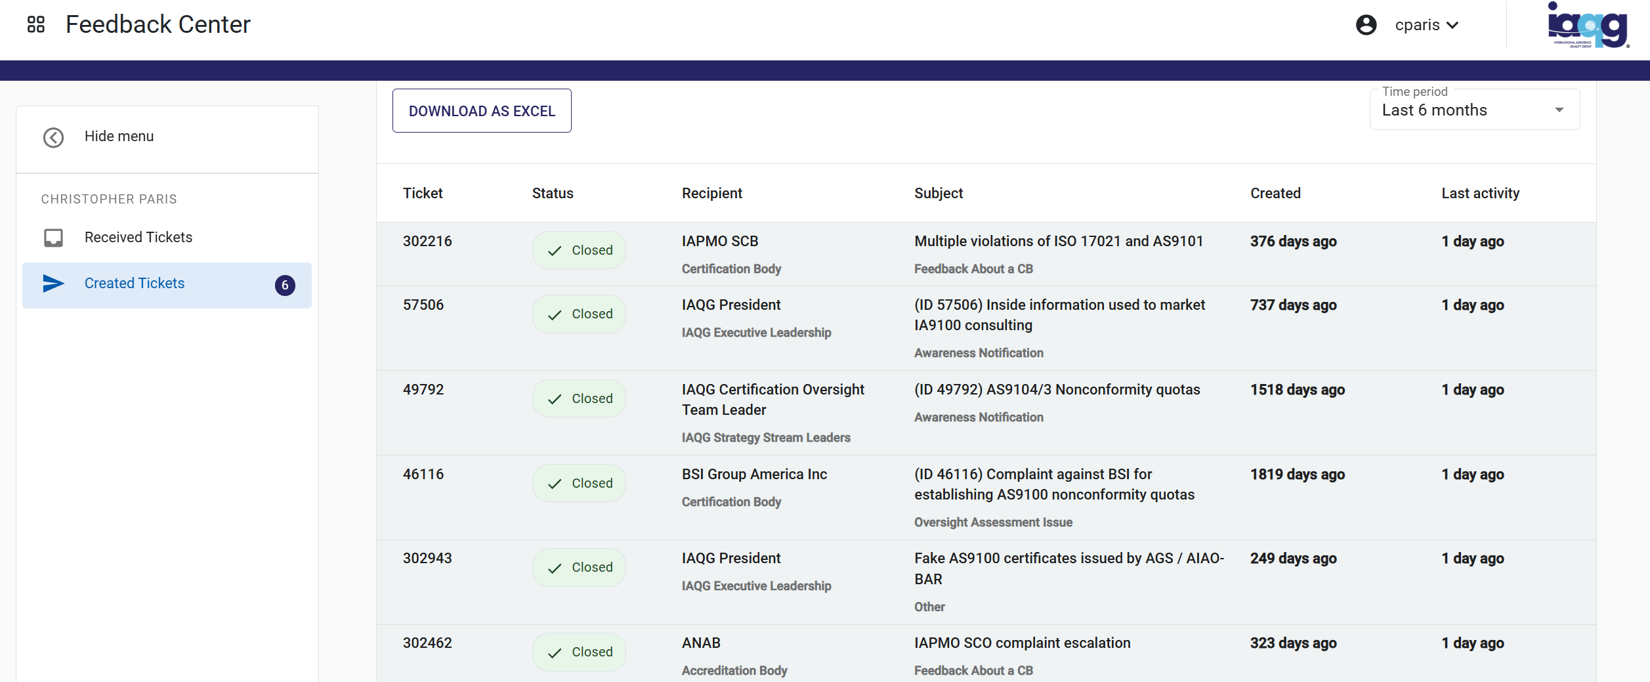Click created date 1518 days ago

click(x=1297, y=389)
